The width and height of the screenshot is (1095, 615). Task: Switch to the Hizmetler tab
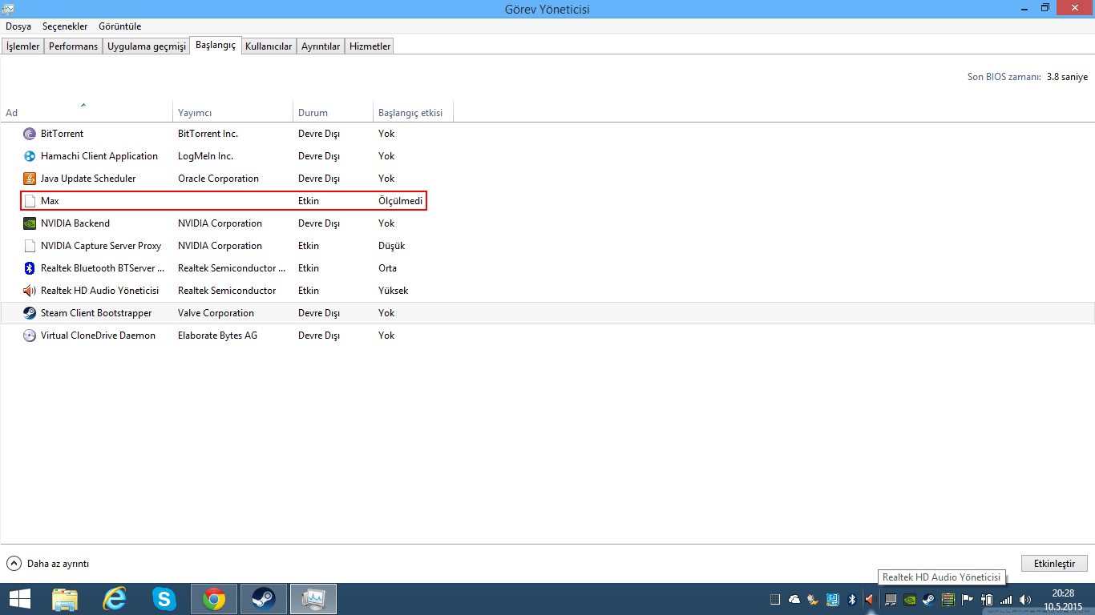[370, 46]
